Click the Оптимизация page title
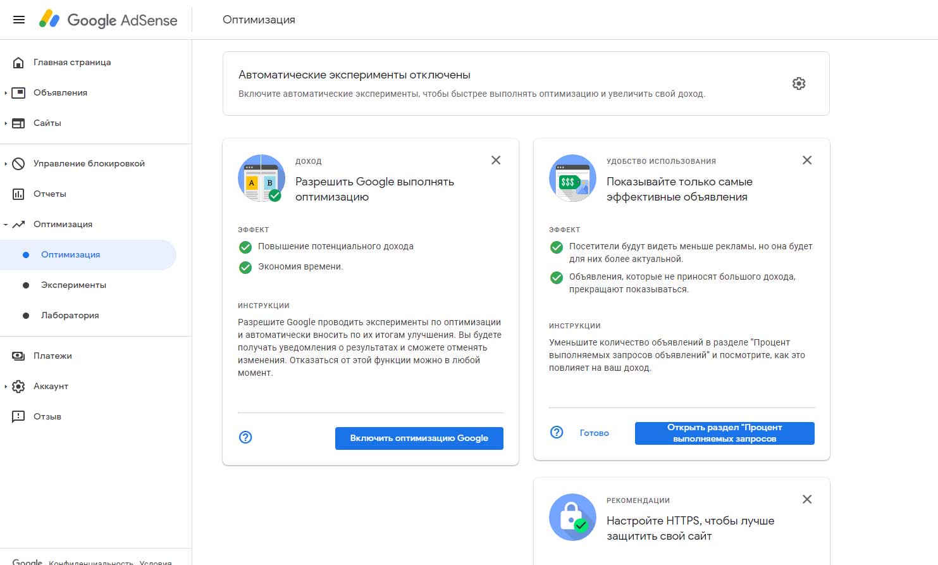Image resolution: width=938 pixels, height=565 pixels. point(259,20)
